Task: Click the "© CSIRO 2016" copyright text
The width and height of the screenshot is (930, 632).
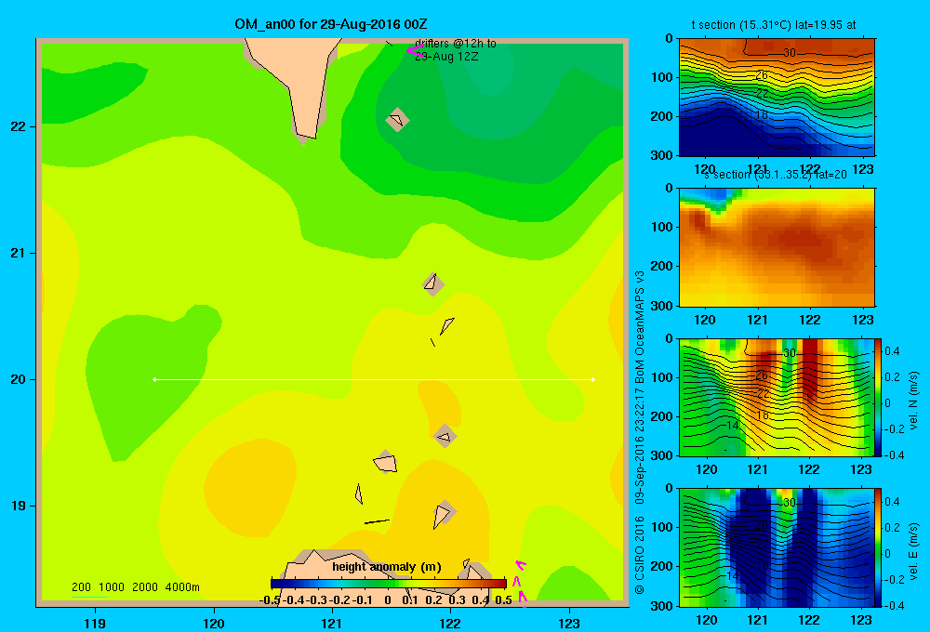Action: point(640,555)
